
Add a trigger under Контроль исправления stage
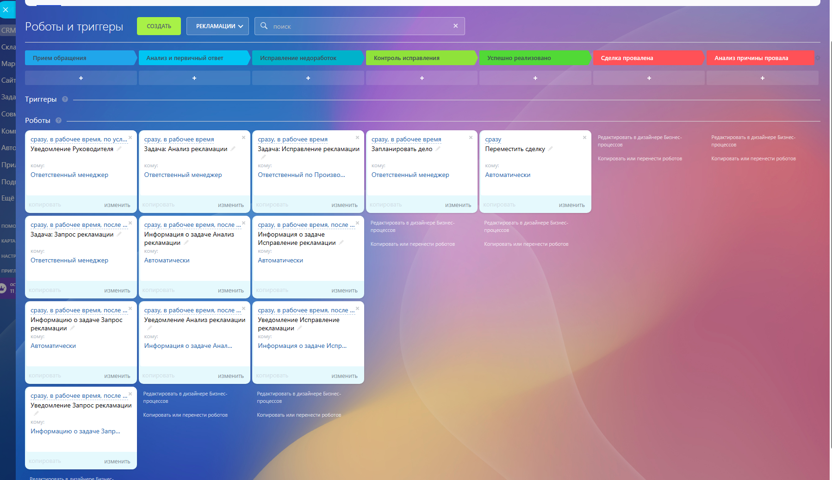422,78
